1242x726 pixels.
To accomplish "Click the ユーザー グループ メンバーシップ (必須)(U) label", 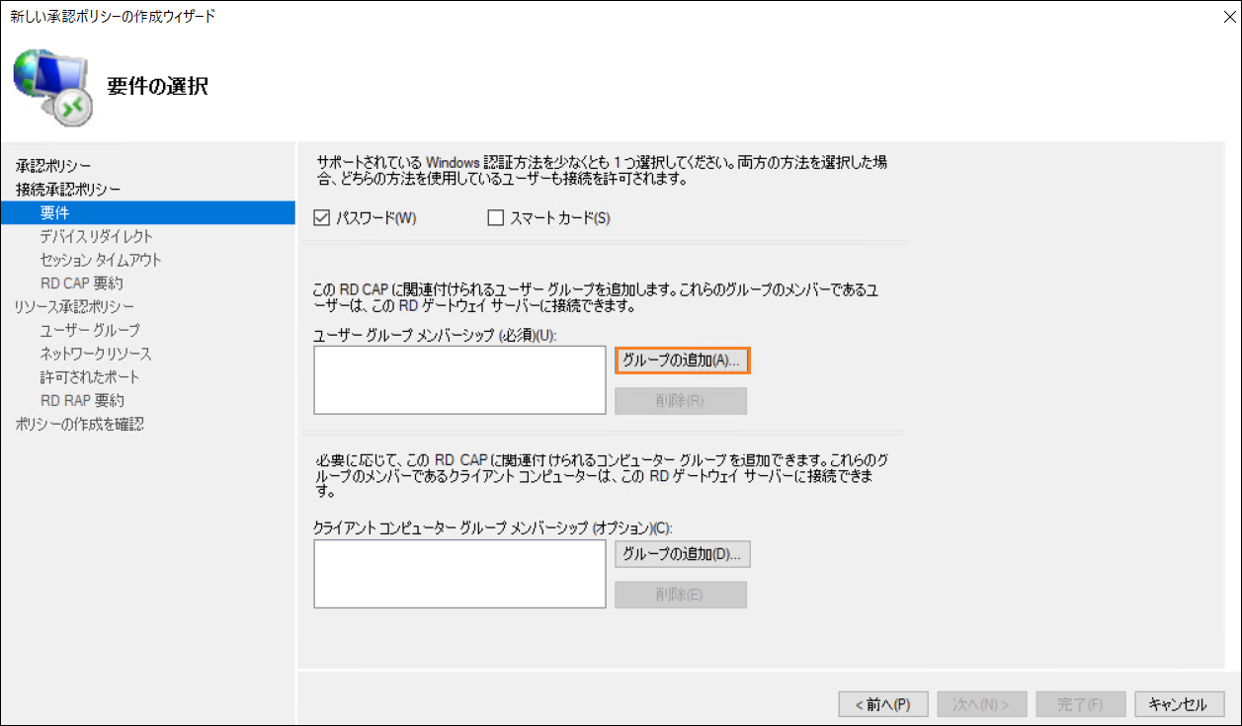I will 435,335.
